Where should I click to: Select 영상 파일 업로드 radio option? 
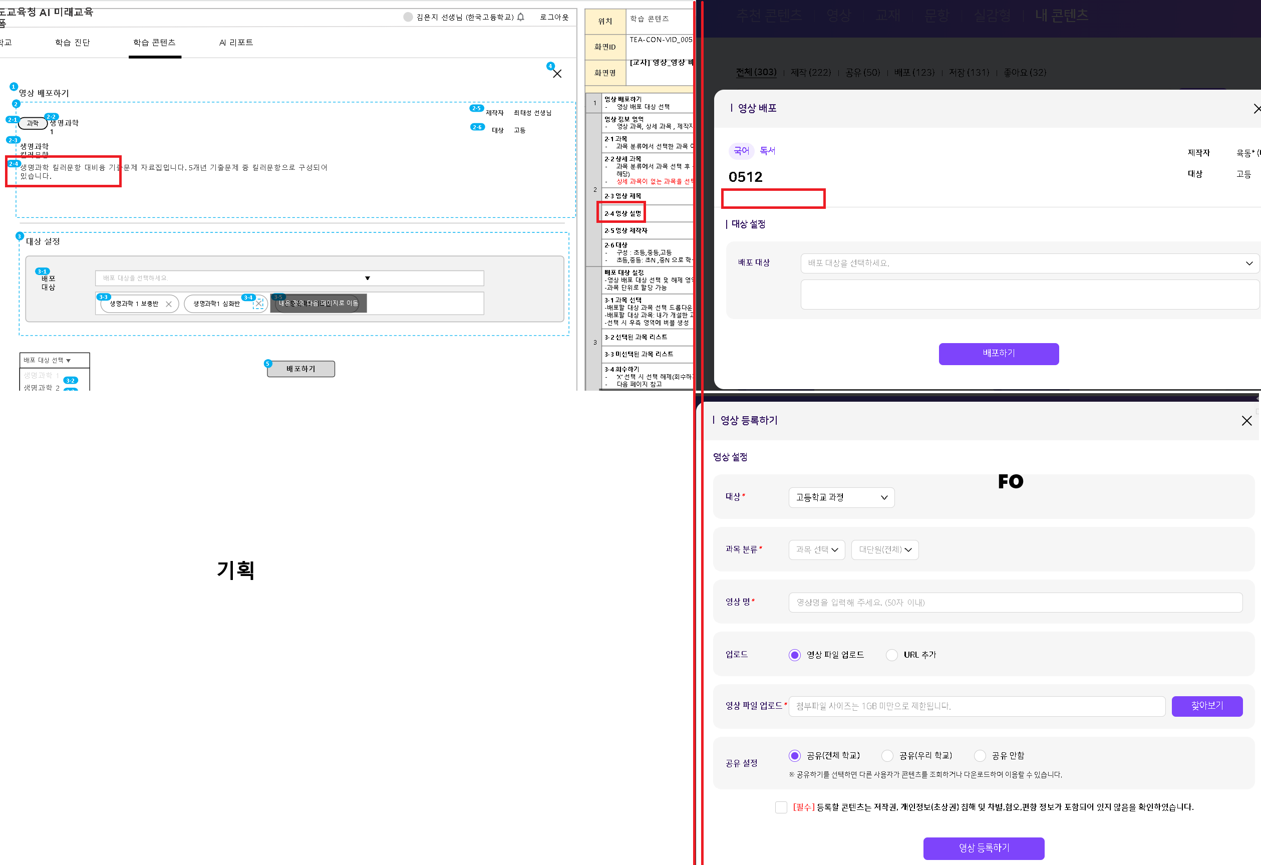click(794, 655)
